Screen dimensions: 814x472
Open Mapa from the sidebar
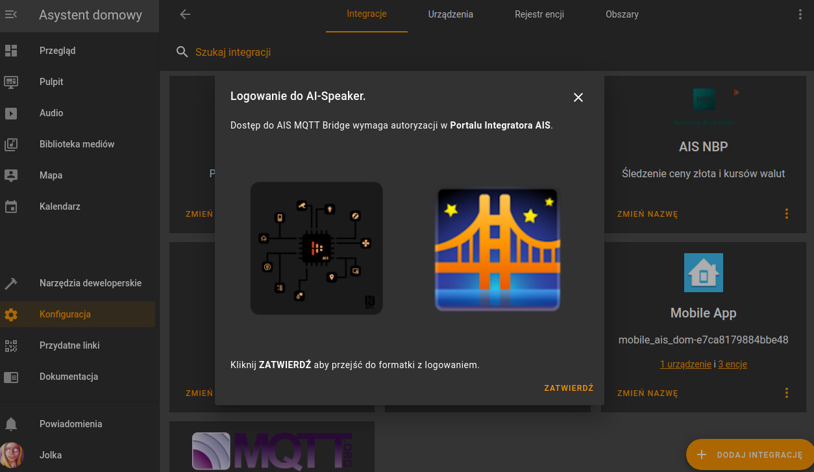tap(78, 175)
